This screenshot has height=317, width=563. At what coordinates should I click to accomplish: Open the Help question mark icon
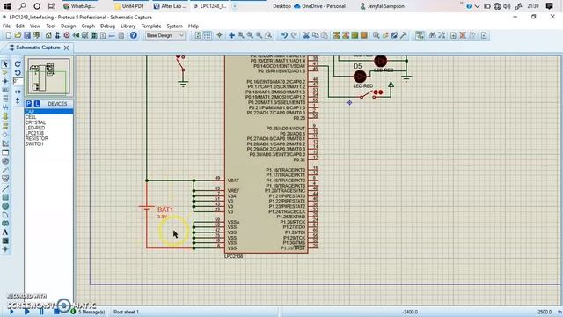point(134,35)
